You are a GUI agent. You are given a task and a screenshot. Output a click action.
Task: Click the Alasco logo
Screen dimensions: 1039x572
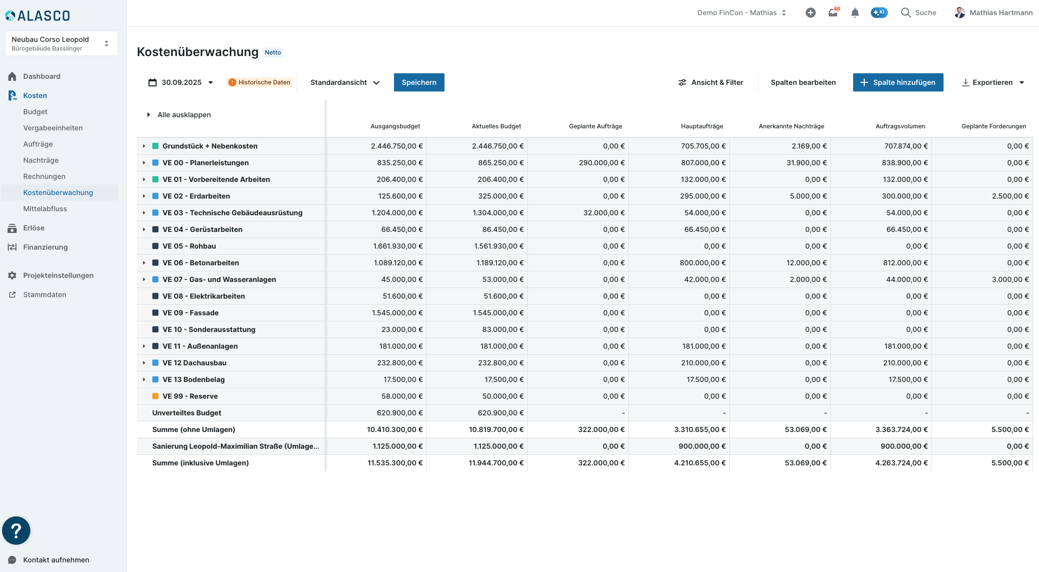pos(38,16)
